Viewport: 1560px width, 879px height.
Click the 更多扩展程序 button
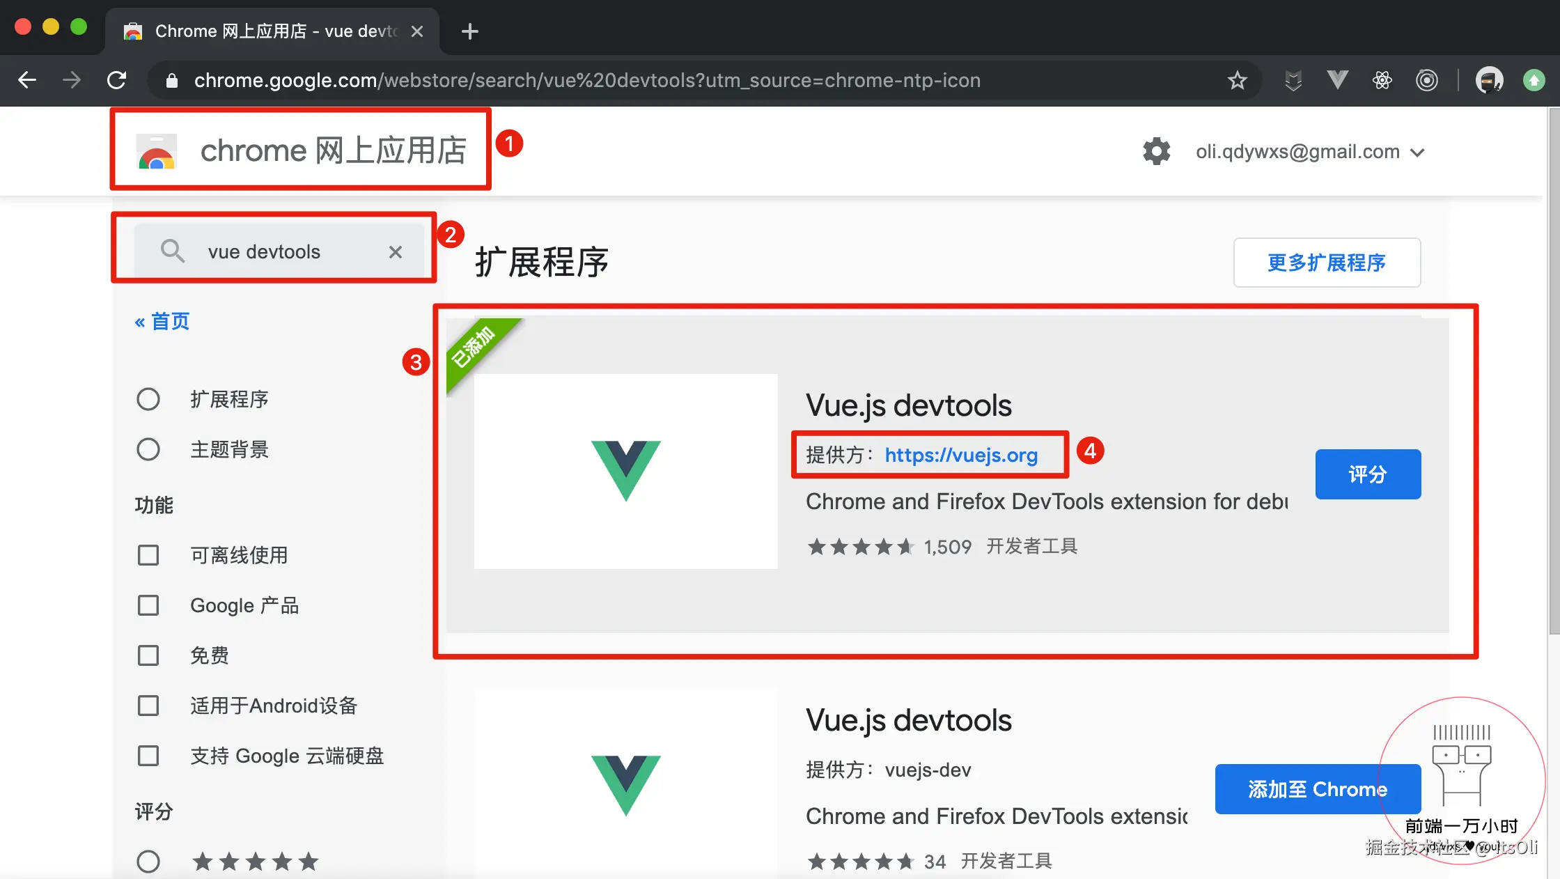pos(1327,263)
